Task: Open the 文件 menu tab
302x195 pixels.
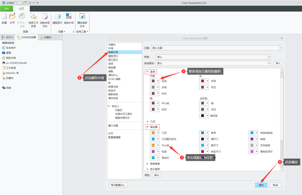Action: click(6, 9)
